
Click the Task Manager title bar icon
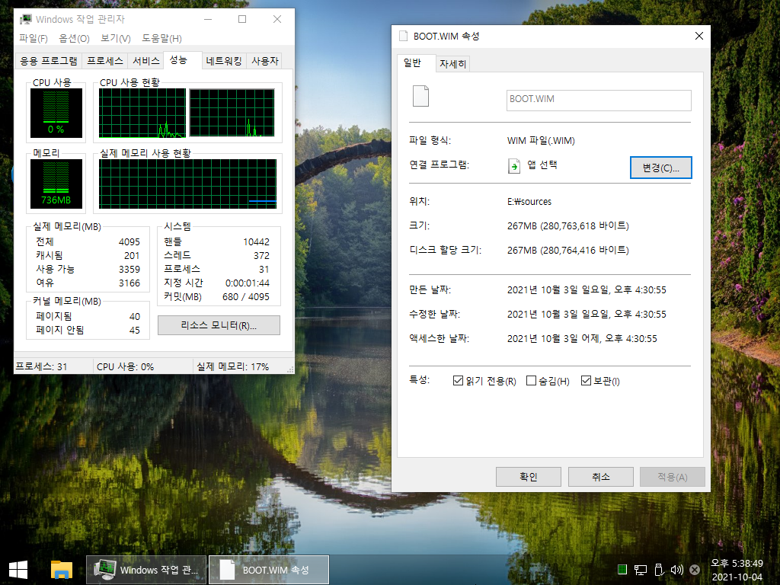coord(25,19)
